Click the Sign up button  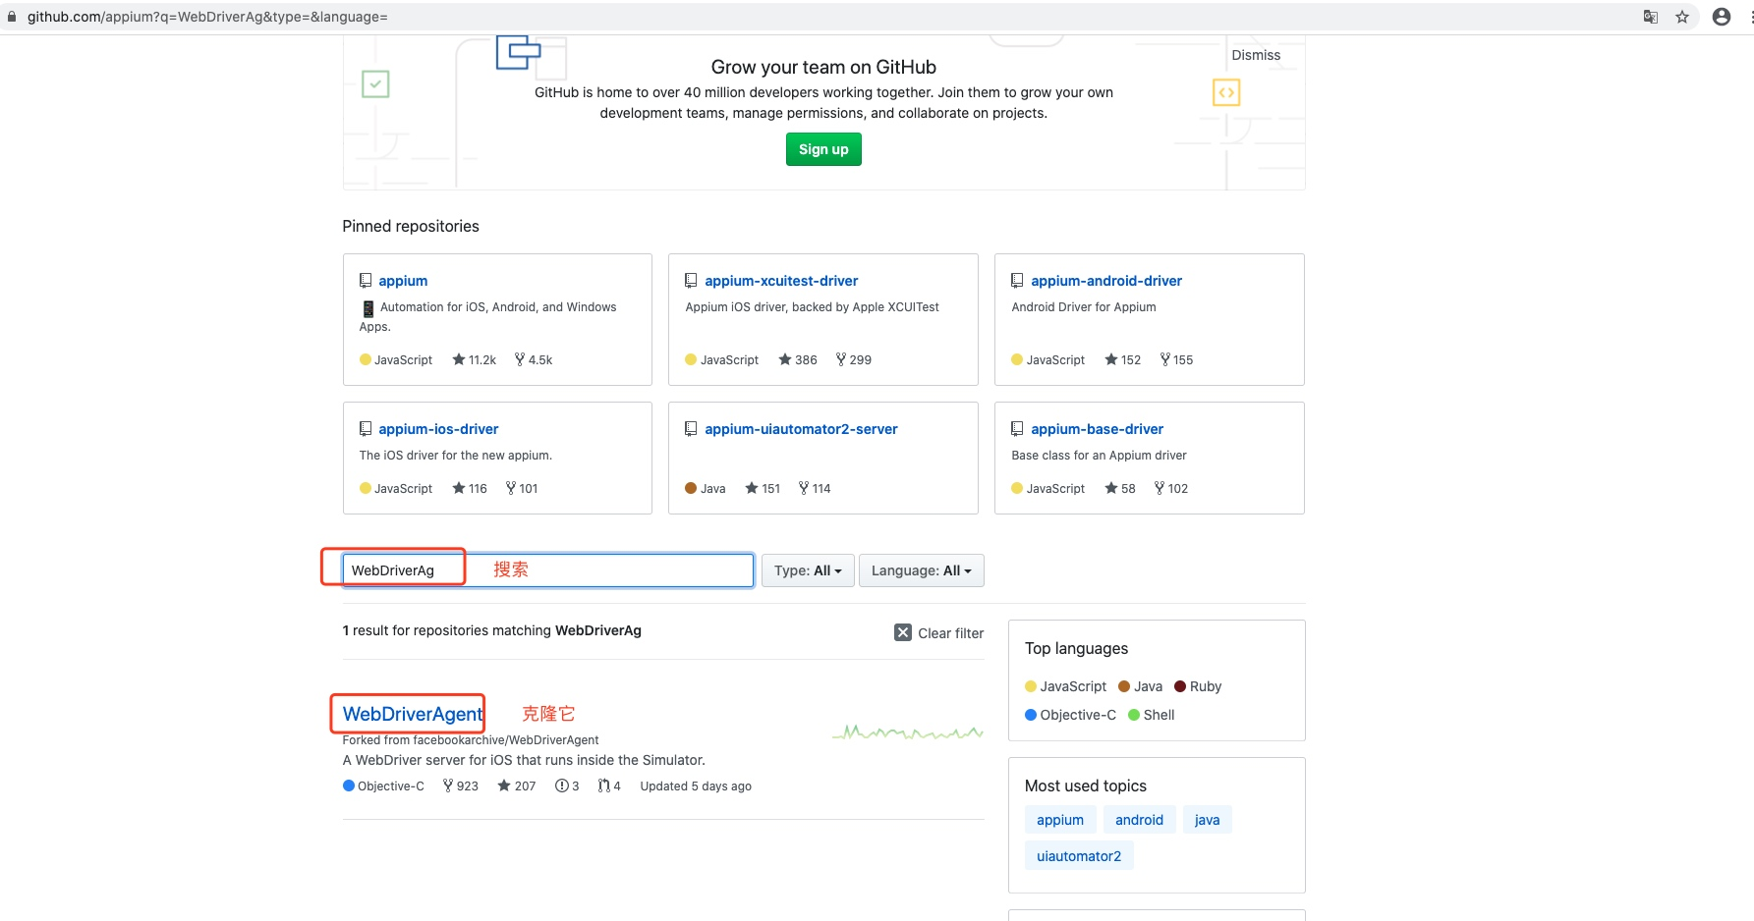[x=823, y=149]
